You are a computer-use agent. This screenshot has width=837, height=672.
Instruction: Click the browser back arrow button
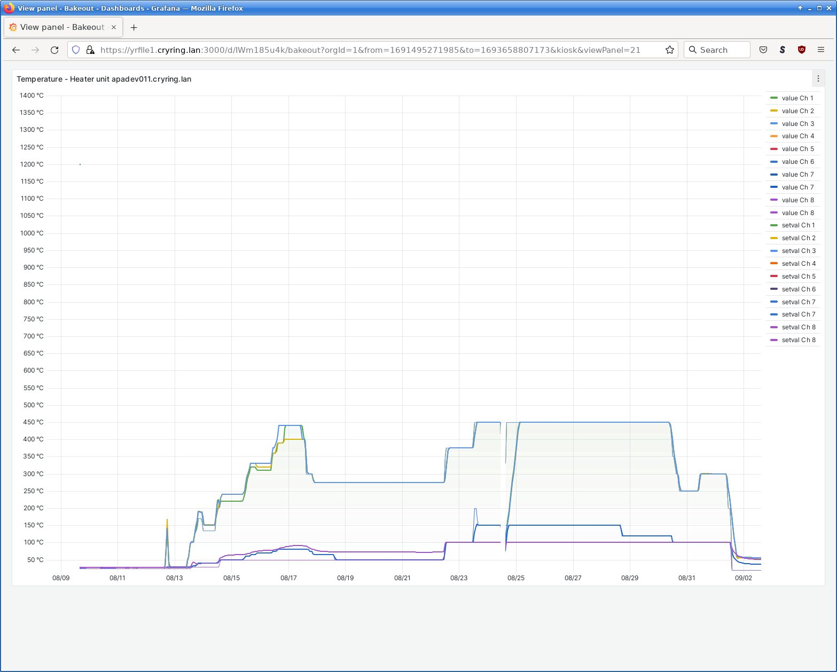[x=16, y=50]
